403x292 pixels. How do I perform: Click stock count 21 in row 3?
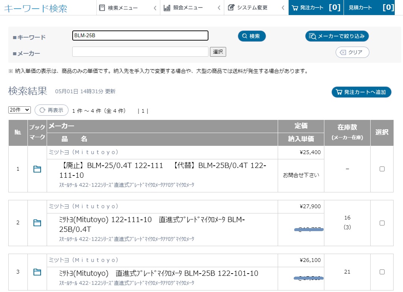click(x=347, y=272)
